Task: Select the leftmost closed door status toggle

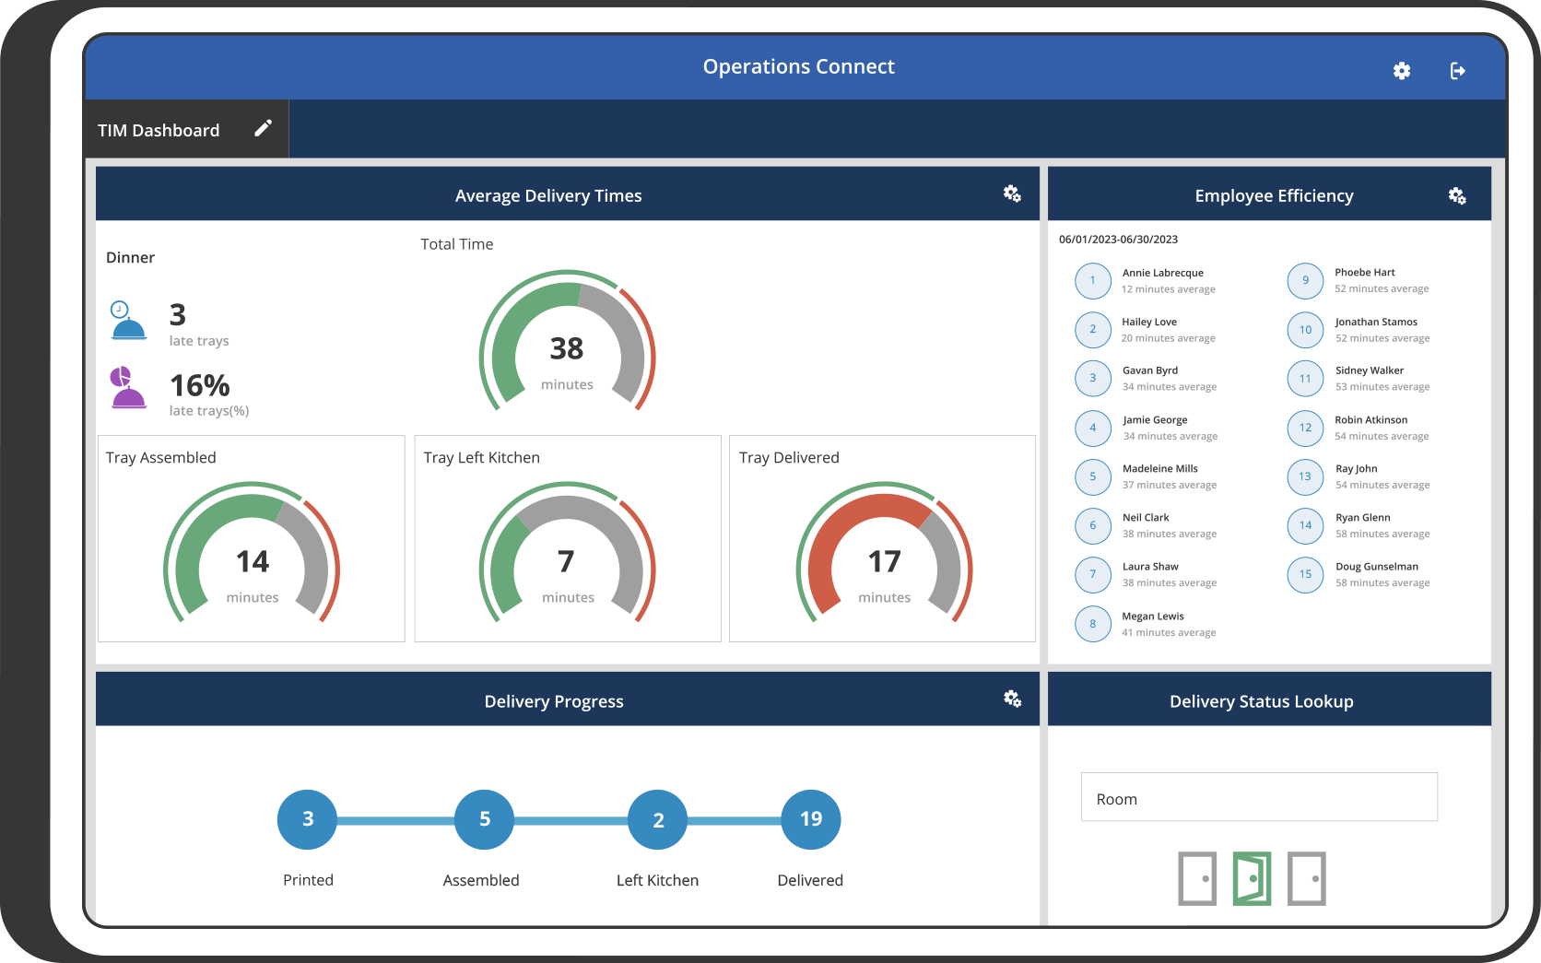Action: (1197, 878)
